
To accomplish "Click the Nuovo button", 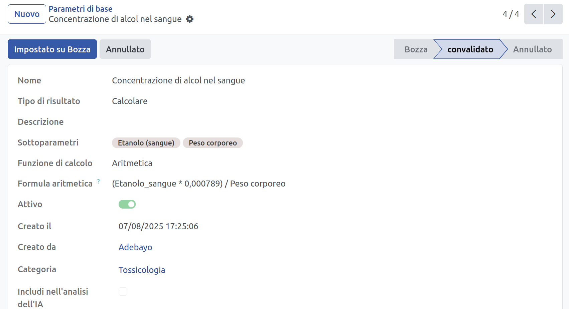I will 27,14.
